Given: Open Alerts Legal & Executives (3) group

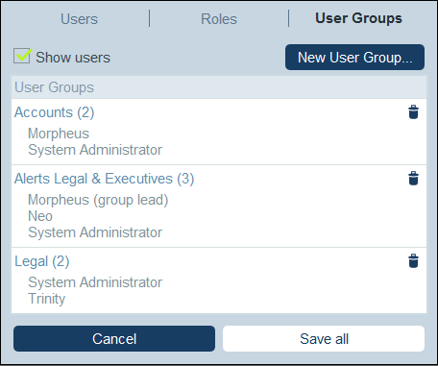Looking at the screenshot, I should pos(105,179).
